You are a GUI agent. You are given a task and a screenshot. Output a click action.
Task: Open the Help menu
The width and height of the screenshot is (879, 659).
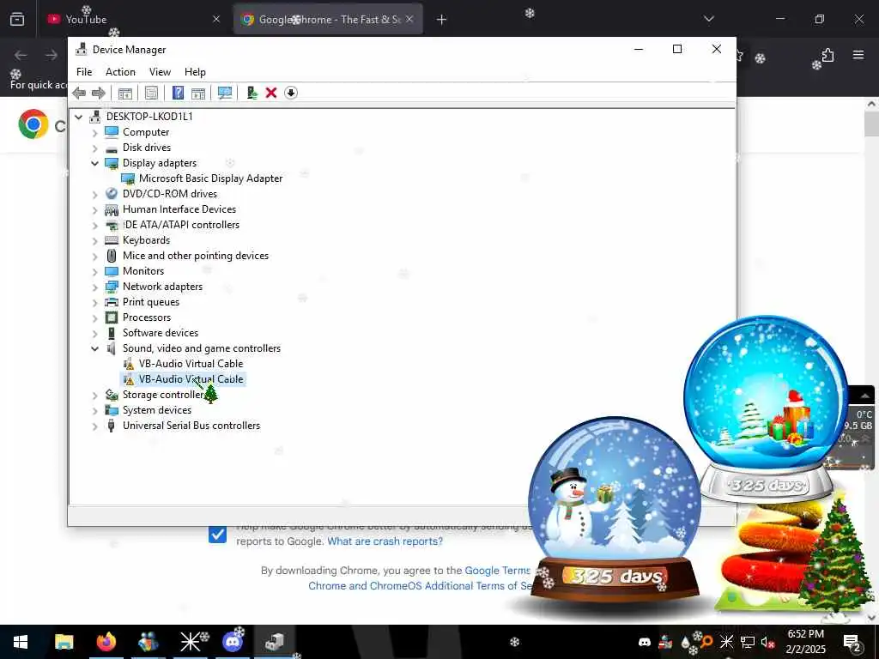click(195, 72)
